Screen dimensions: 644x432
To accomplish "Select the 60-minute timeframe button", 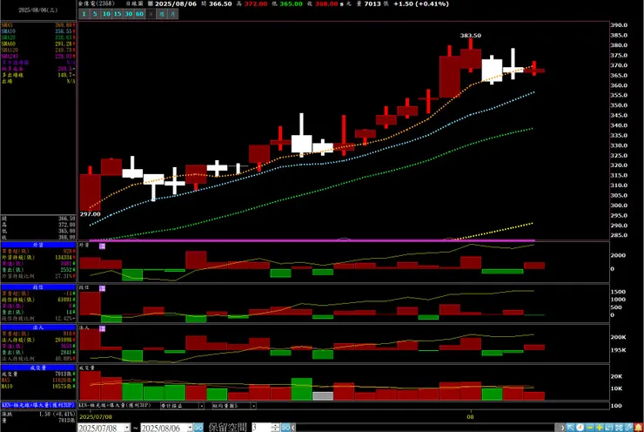I will pos(139,14).
